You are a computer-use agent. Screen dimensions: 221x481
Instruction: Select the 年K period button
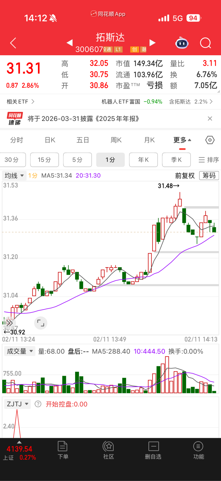pyautogui.click(x=144, y=160)
